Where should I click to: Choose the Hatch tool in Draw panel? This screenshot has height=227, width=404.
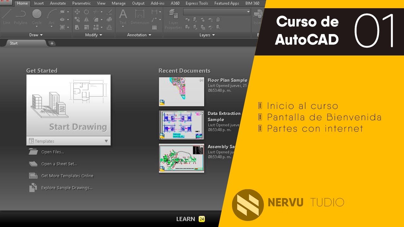click(62, 27)
